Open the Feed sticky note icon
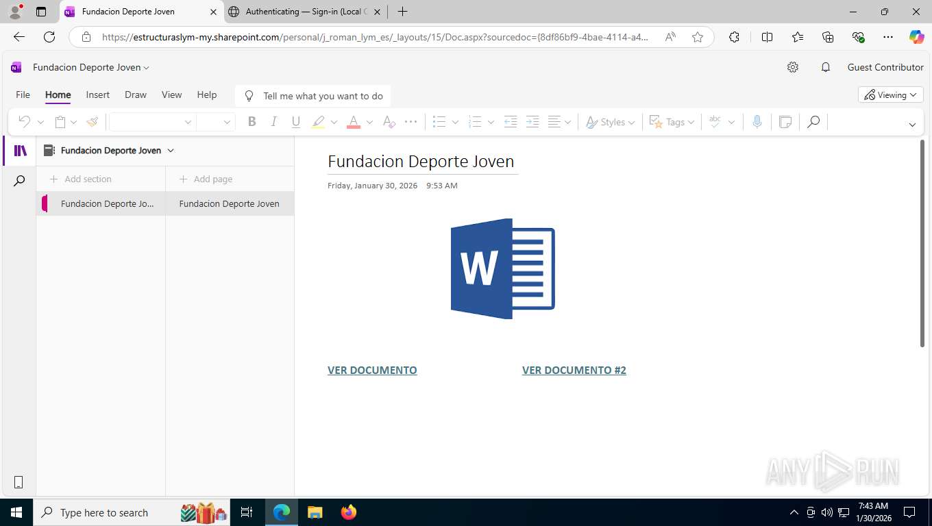 (785, 122)
